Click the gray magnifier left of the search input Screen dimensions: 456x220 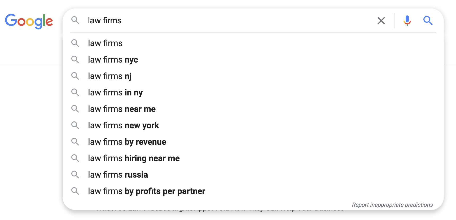point(75,20)
